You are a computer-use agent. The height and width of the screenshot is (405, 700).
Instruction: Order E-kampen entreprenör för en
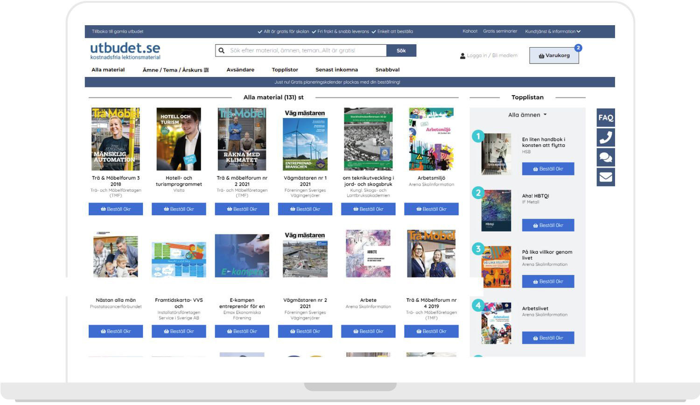point(242,331)
